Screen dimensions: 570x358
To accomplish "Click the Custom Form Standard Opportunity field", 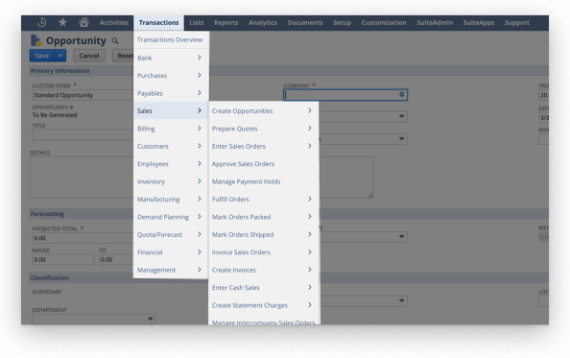I will coord(83,95).
